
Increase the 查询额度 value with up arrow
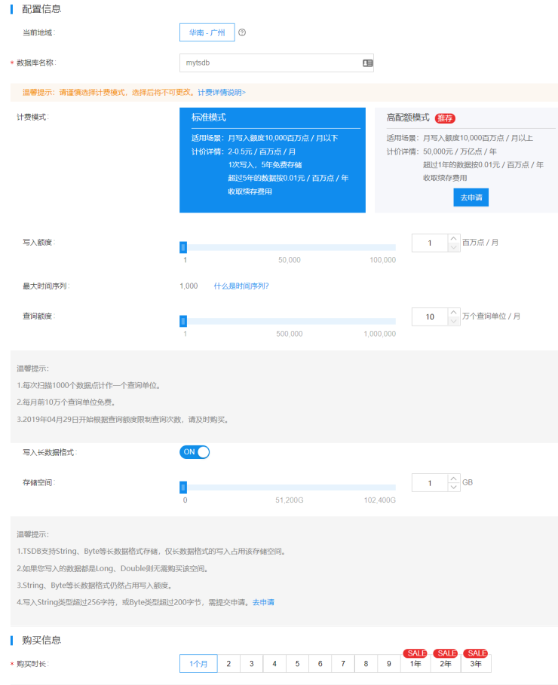point(454,312)
